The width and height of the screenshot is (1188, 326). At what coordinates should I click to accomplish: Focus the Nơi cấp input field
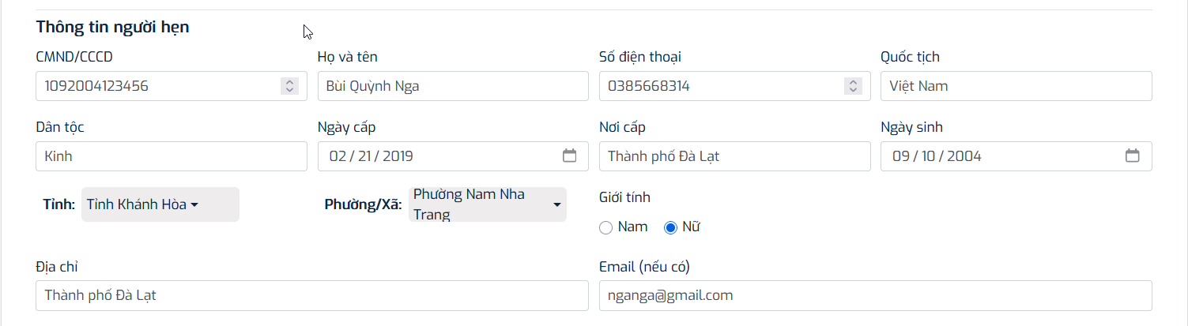(734, 156)
